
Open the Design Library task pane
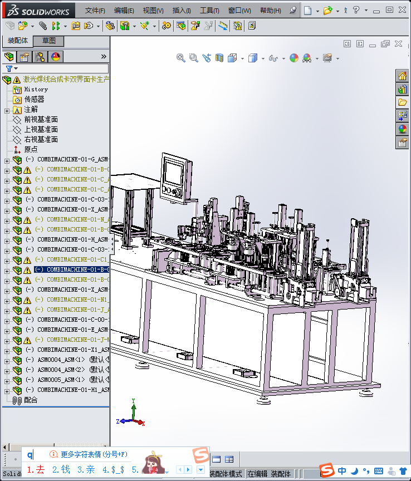click(x=402, y=89)
